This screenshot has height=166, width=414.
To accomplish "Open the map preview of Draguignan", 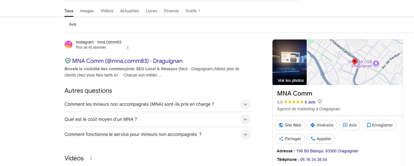I will pyautogui.click(x=355, y=62).
